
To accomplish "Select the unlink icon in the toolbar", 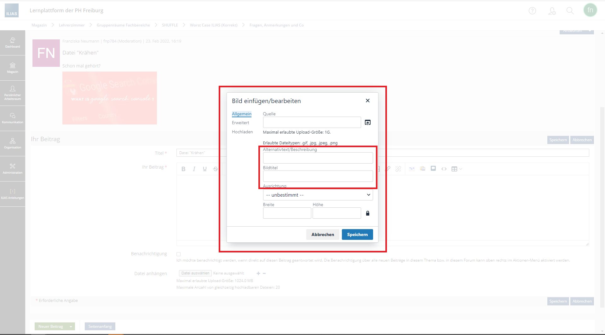I will tap(398, 169).
